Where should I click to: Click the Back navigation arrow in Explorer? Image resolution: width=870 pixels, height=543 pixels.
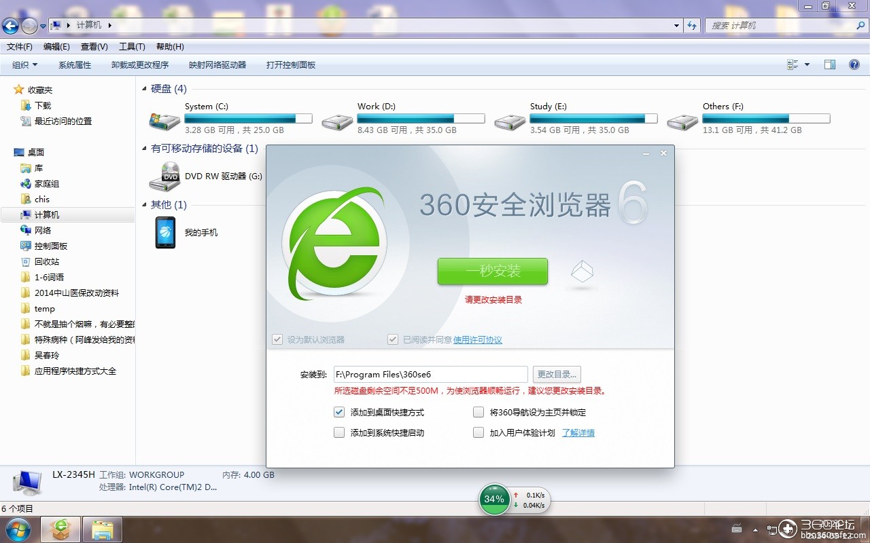pyautogui.click(x=10, y=26)
